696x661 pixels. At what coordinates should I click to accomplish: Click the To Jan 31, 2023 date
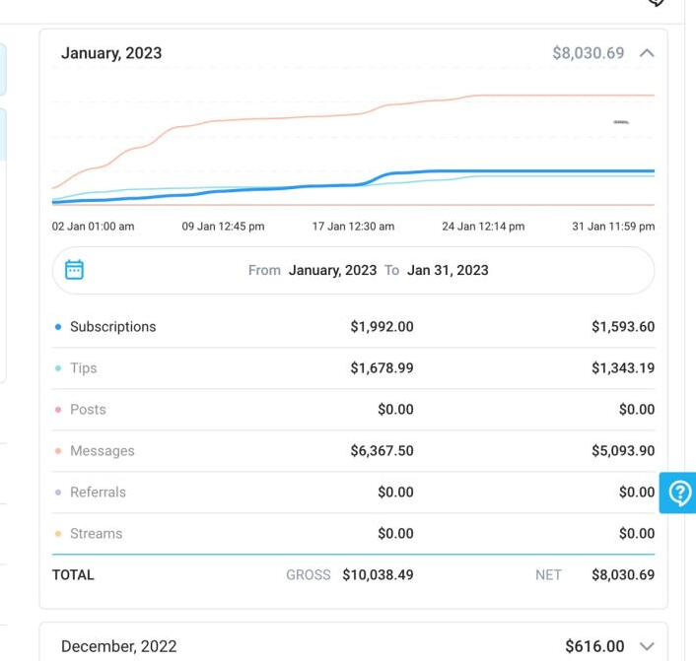tap(447, 270)
